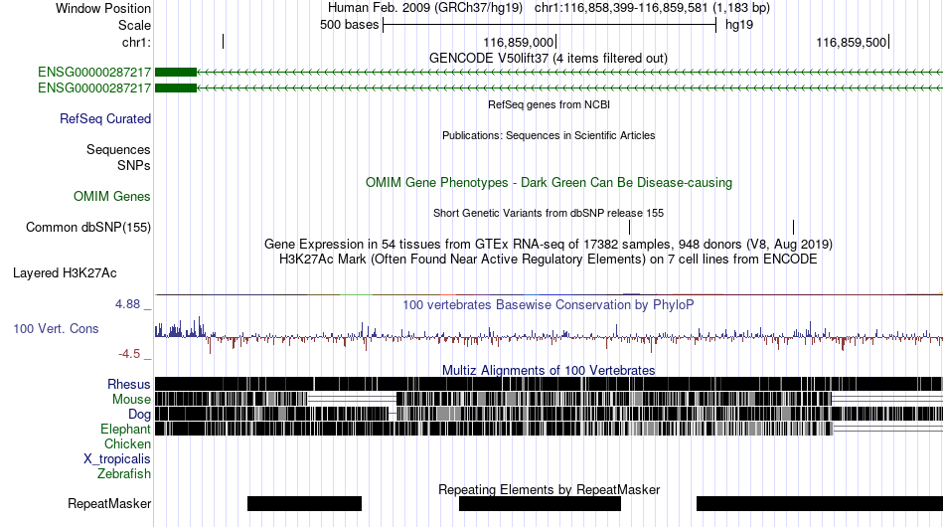This screenshot has height=527, width=944.
Task: Click the Scale track label
Action: click(134, 25)
